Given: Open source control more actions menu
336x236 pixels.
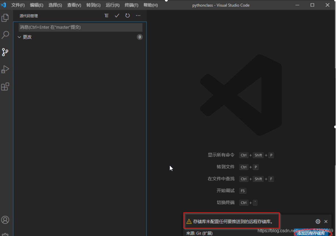Looking at the screenshot, I should (138, 16).
